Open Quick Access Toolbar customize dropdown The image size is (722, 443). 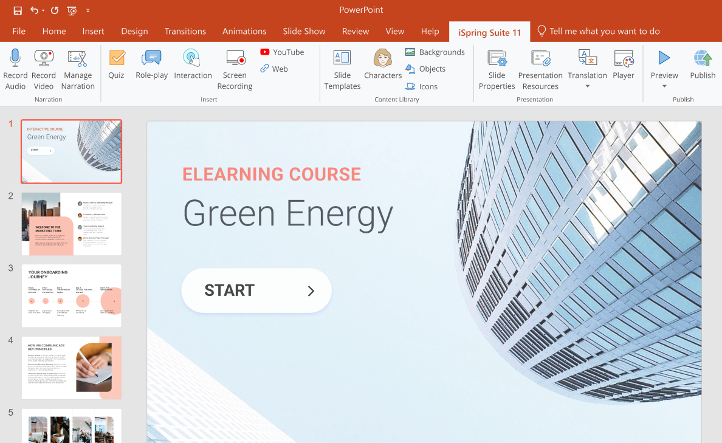click(x=88, y=10)
